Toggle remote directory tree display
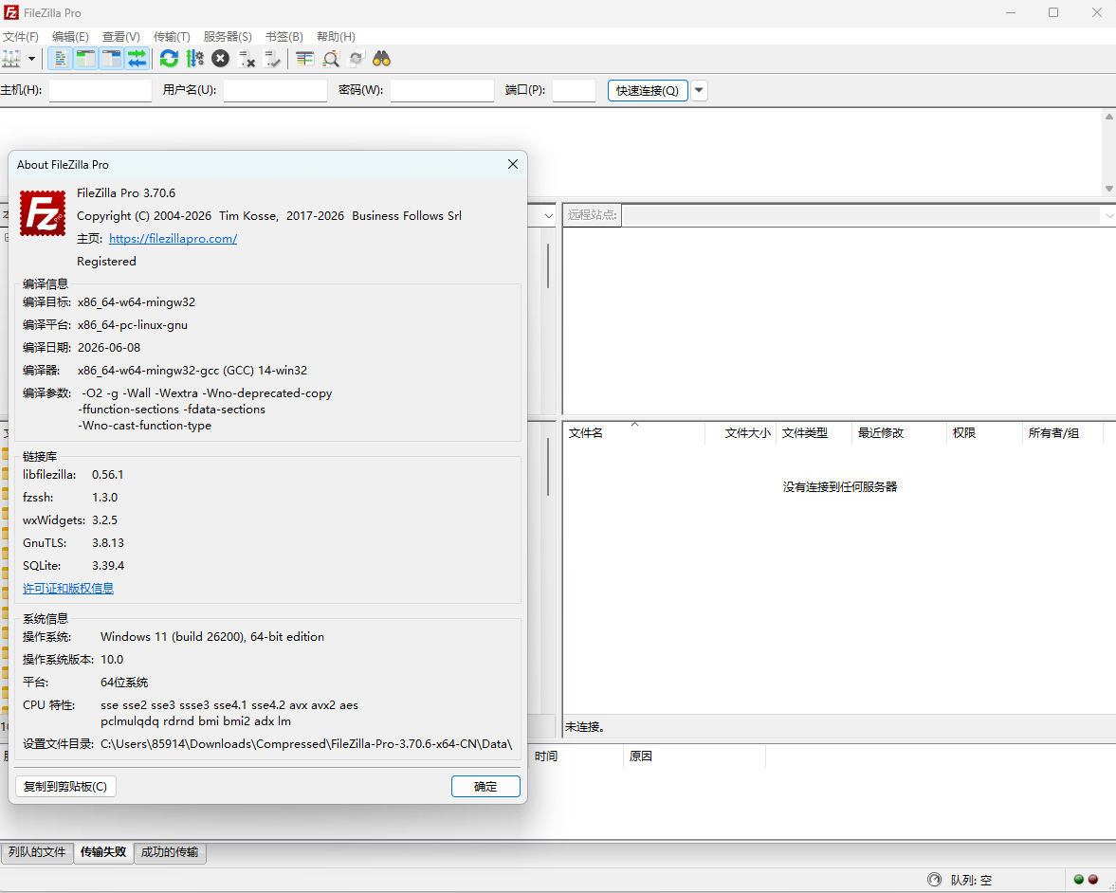Screen dimensions: 1116x893 (111, 59)
